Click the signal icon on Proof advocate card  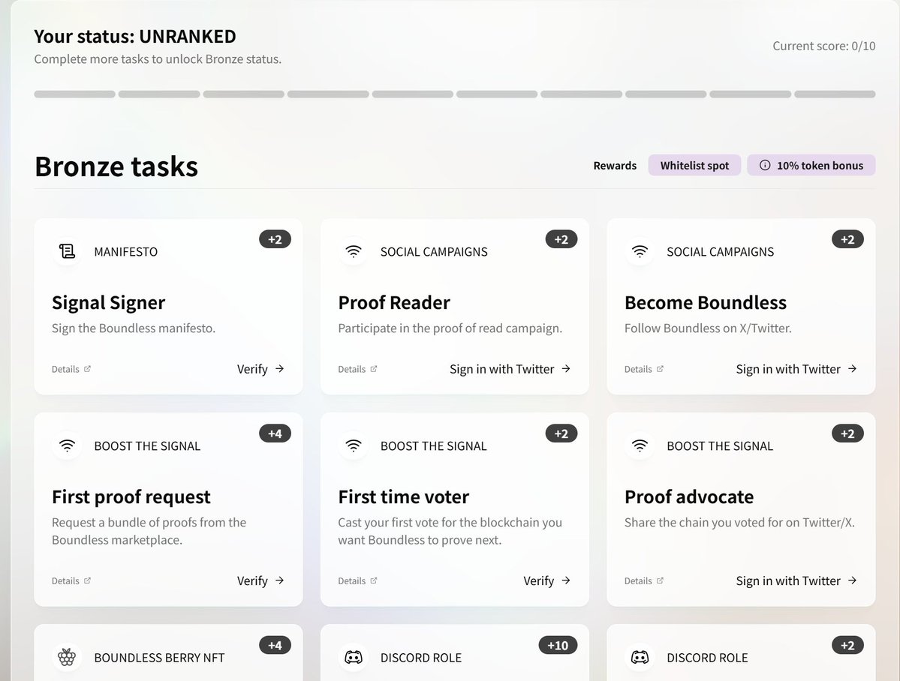click(640, 445)
